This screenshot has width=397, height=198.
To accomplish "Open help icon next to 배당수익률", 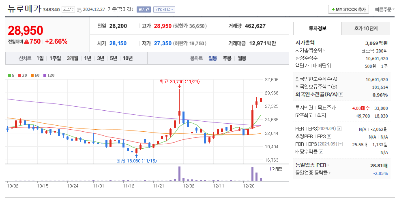I will (x=321, y=152).
